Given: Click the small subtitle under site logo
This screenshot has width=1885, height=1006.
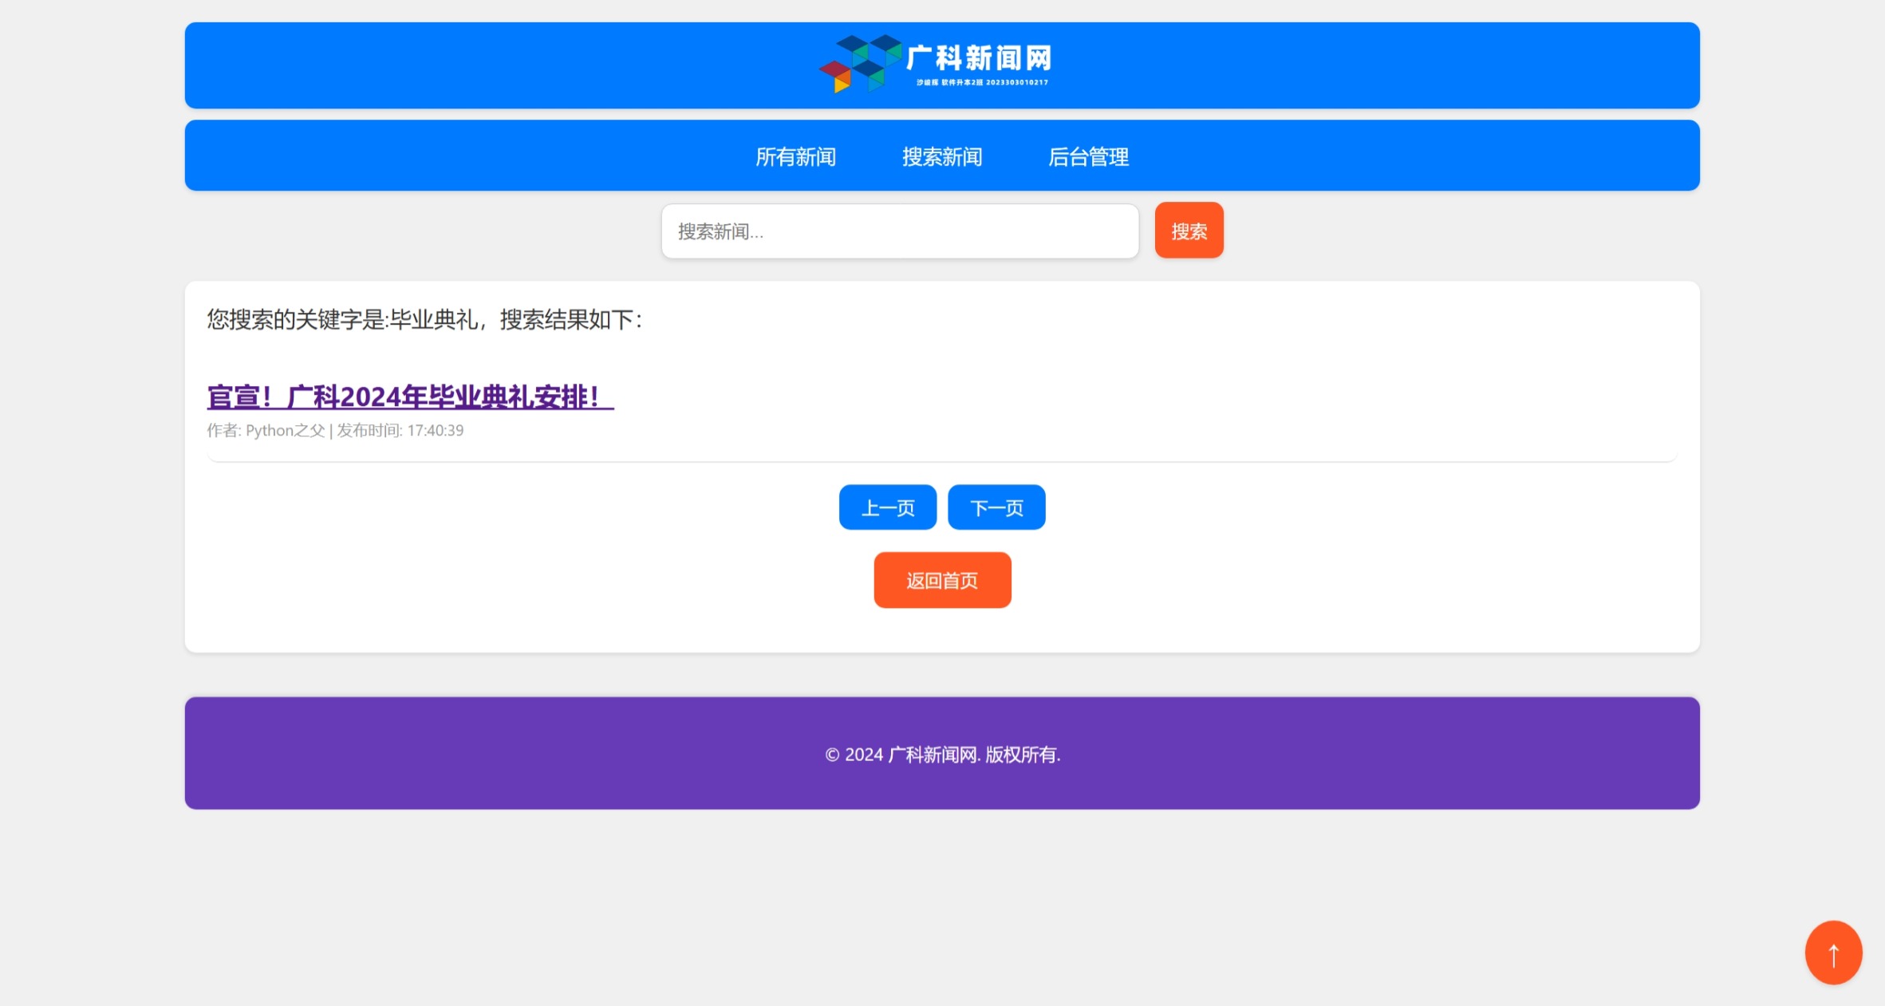Looking at the screenshot, I should pyautogui.click(x=982, y=82).
